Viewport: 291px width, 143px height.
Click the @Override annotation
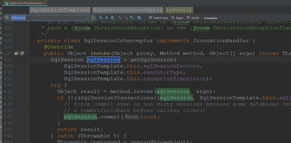point(59,47)
